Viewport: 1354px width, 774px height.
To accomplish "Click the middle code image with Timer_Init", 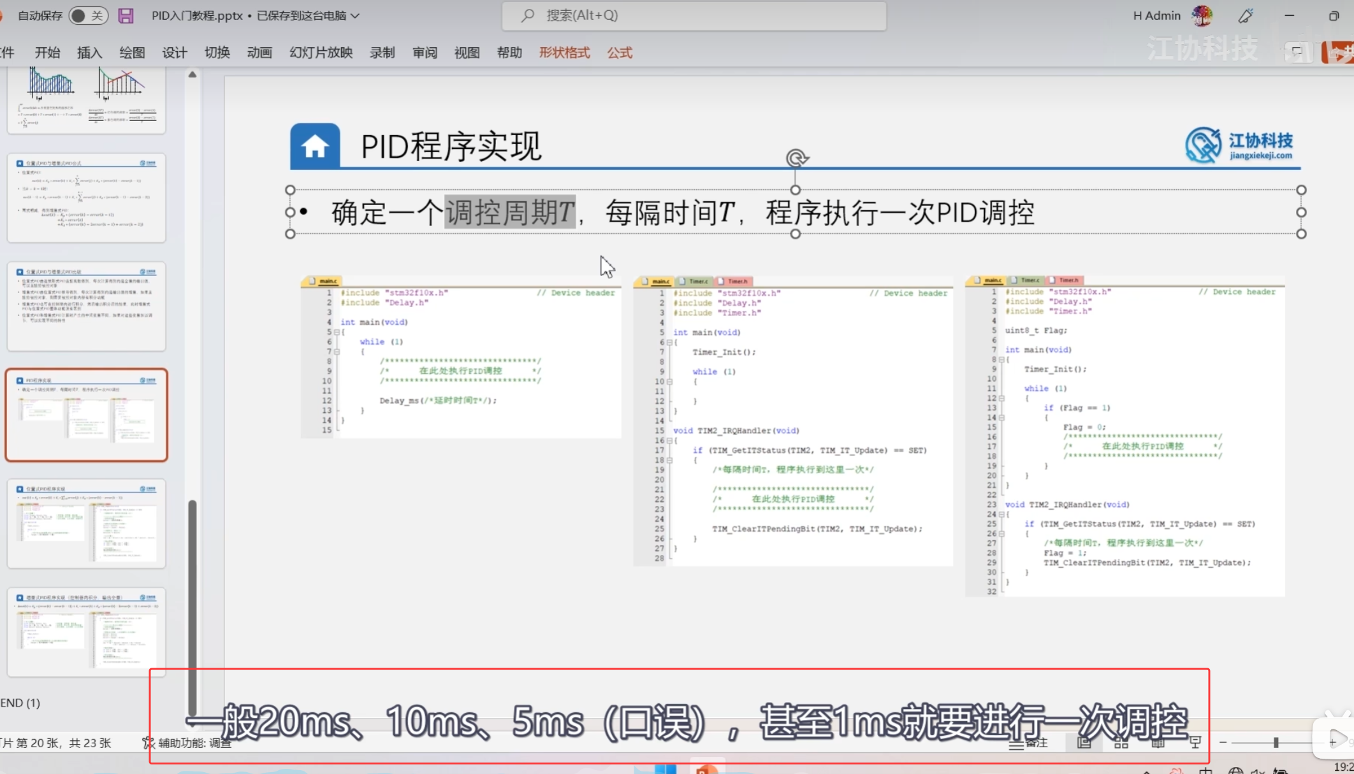I will [x=793, y=420].
